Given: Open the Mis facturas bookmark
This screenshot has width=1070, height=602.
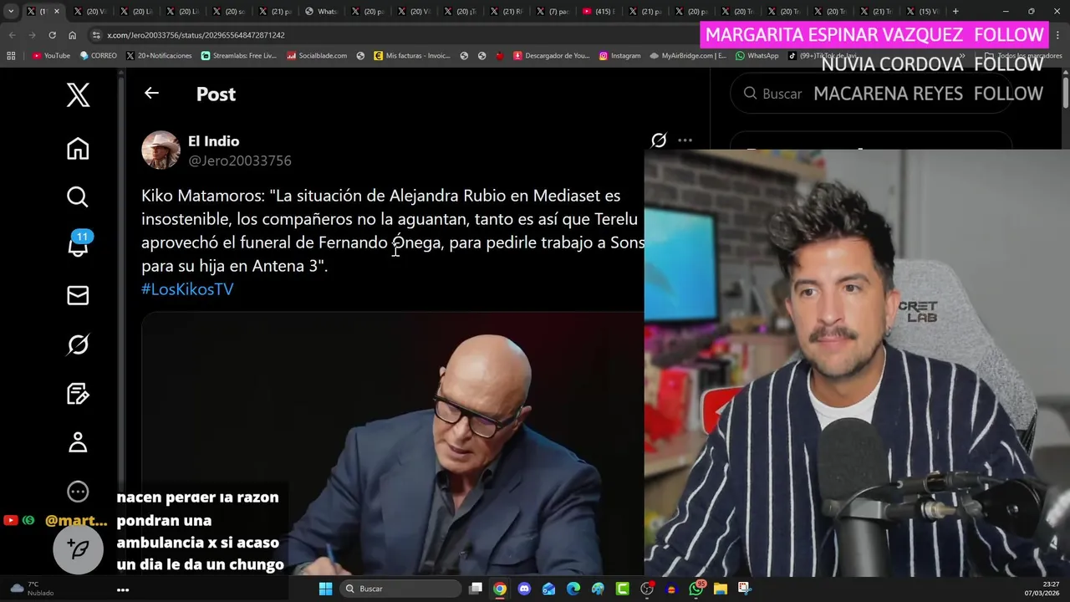Looking at the screenshot, I should [412, 55].
